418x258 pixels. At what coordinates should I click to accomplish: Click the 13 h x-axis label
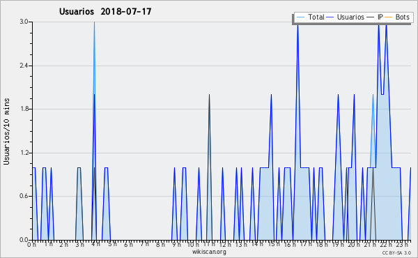point(241,244)
